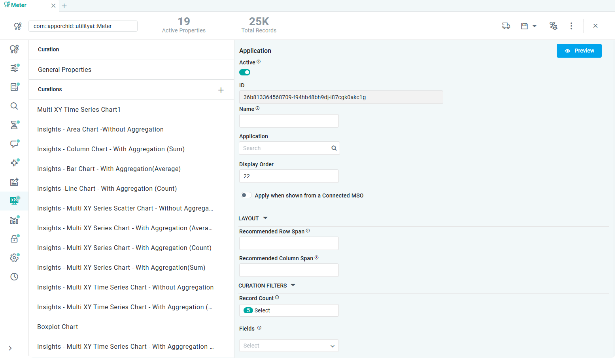Open General Properties section

pyautogui.click(x=64, y=70)
